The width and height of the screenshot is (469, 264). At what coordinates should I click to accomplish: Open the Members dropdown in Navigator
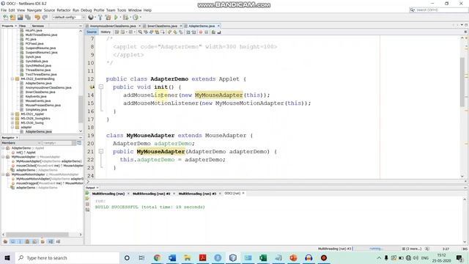[x=21, y=143]
